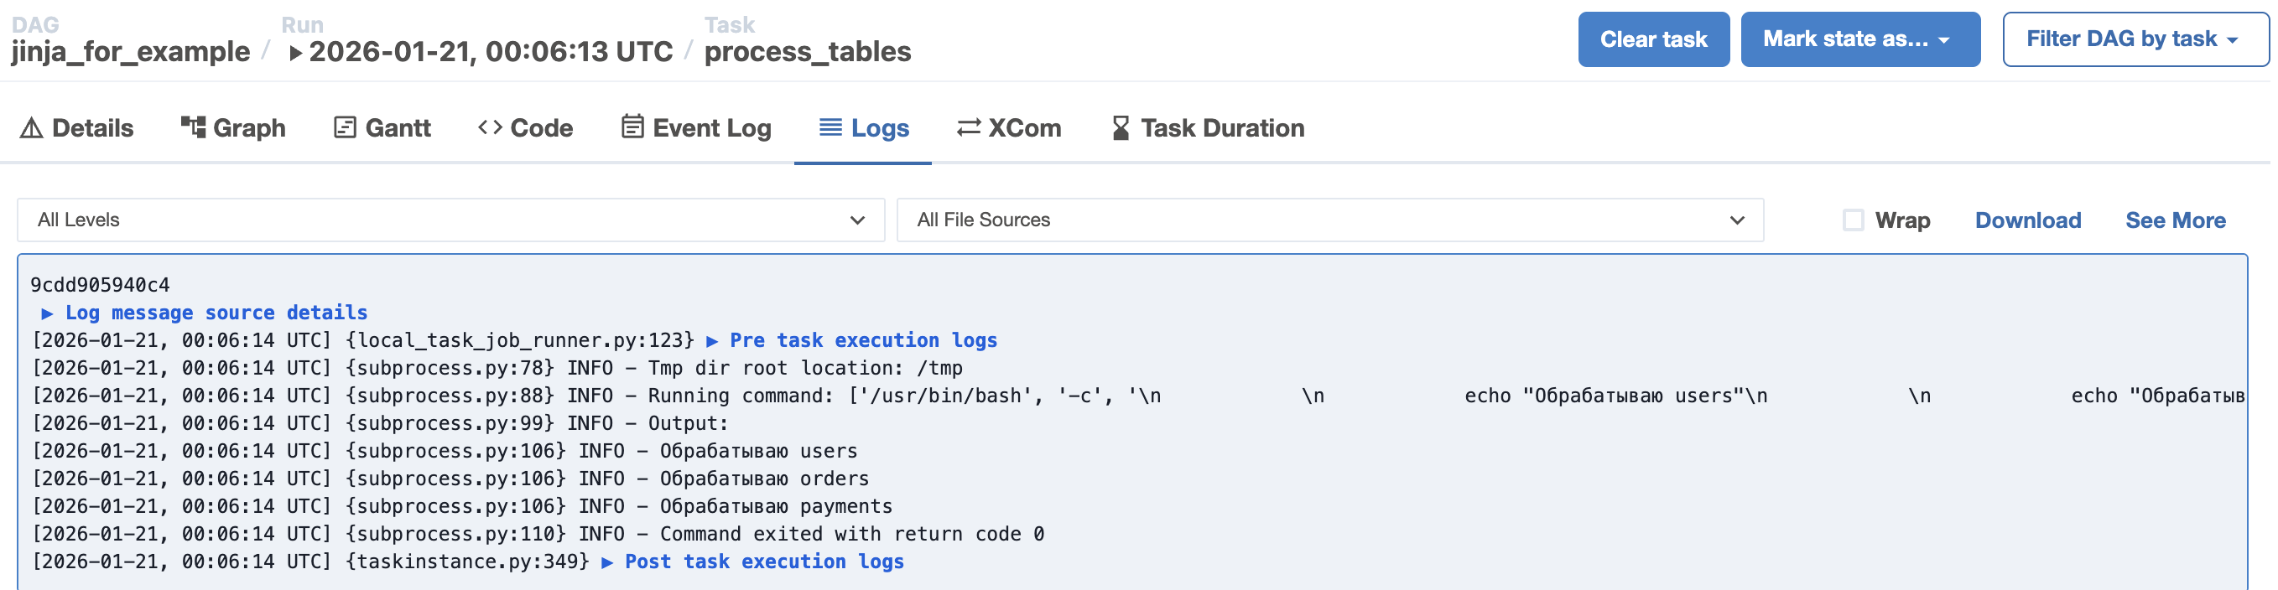Viewport: 2278px width, 590px height.
Task: Click the Details tab warning triangle icon
Action: pos(32,128)
